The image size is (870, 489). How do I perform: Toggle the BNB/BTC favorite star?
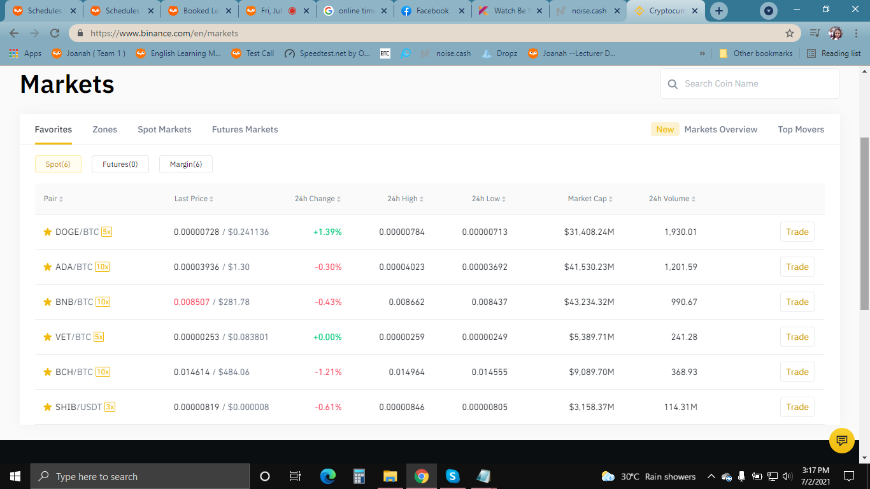pos(47,302)
